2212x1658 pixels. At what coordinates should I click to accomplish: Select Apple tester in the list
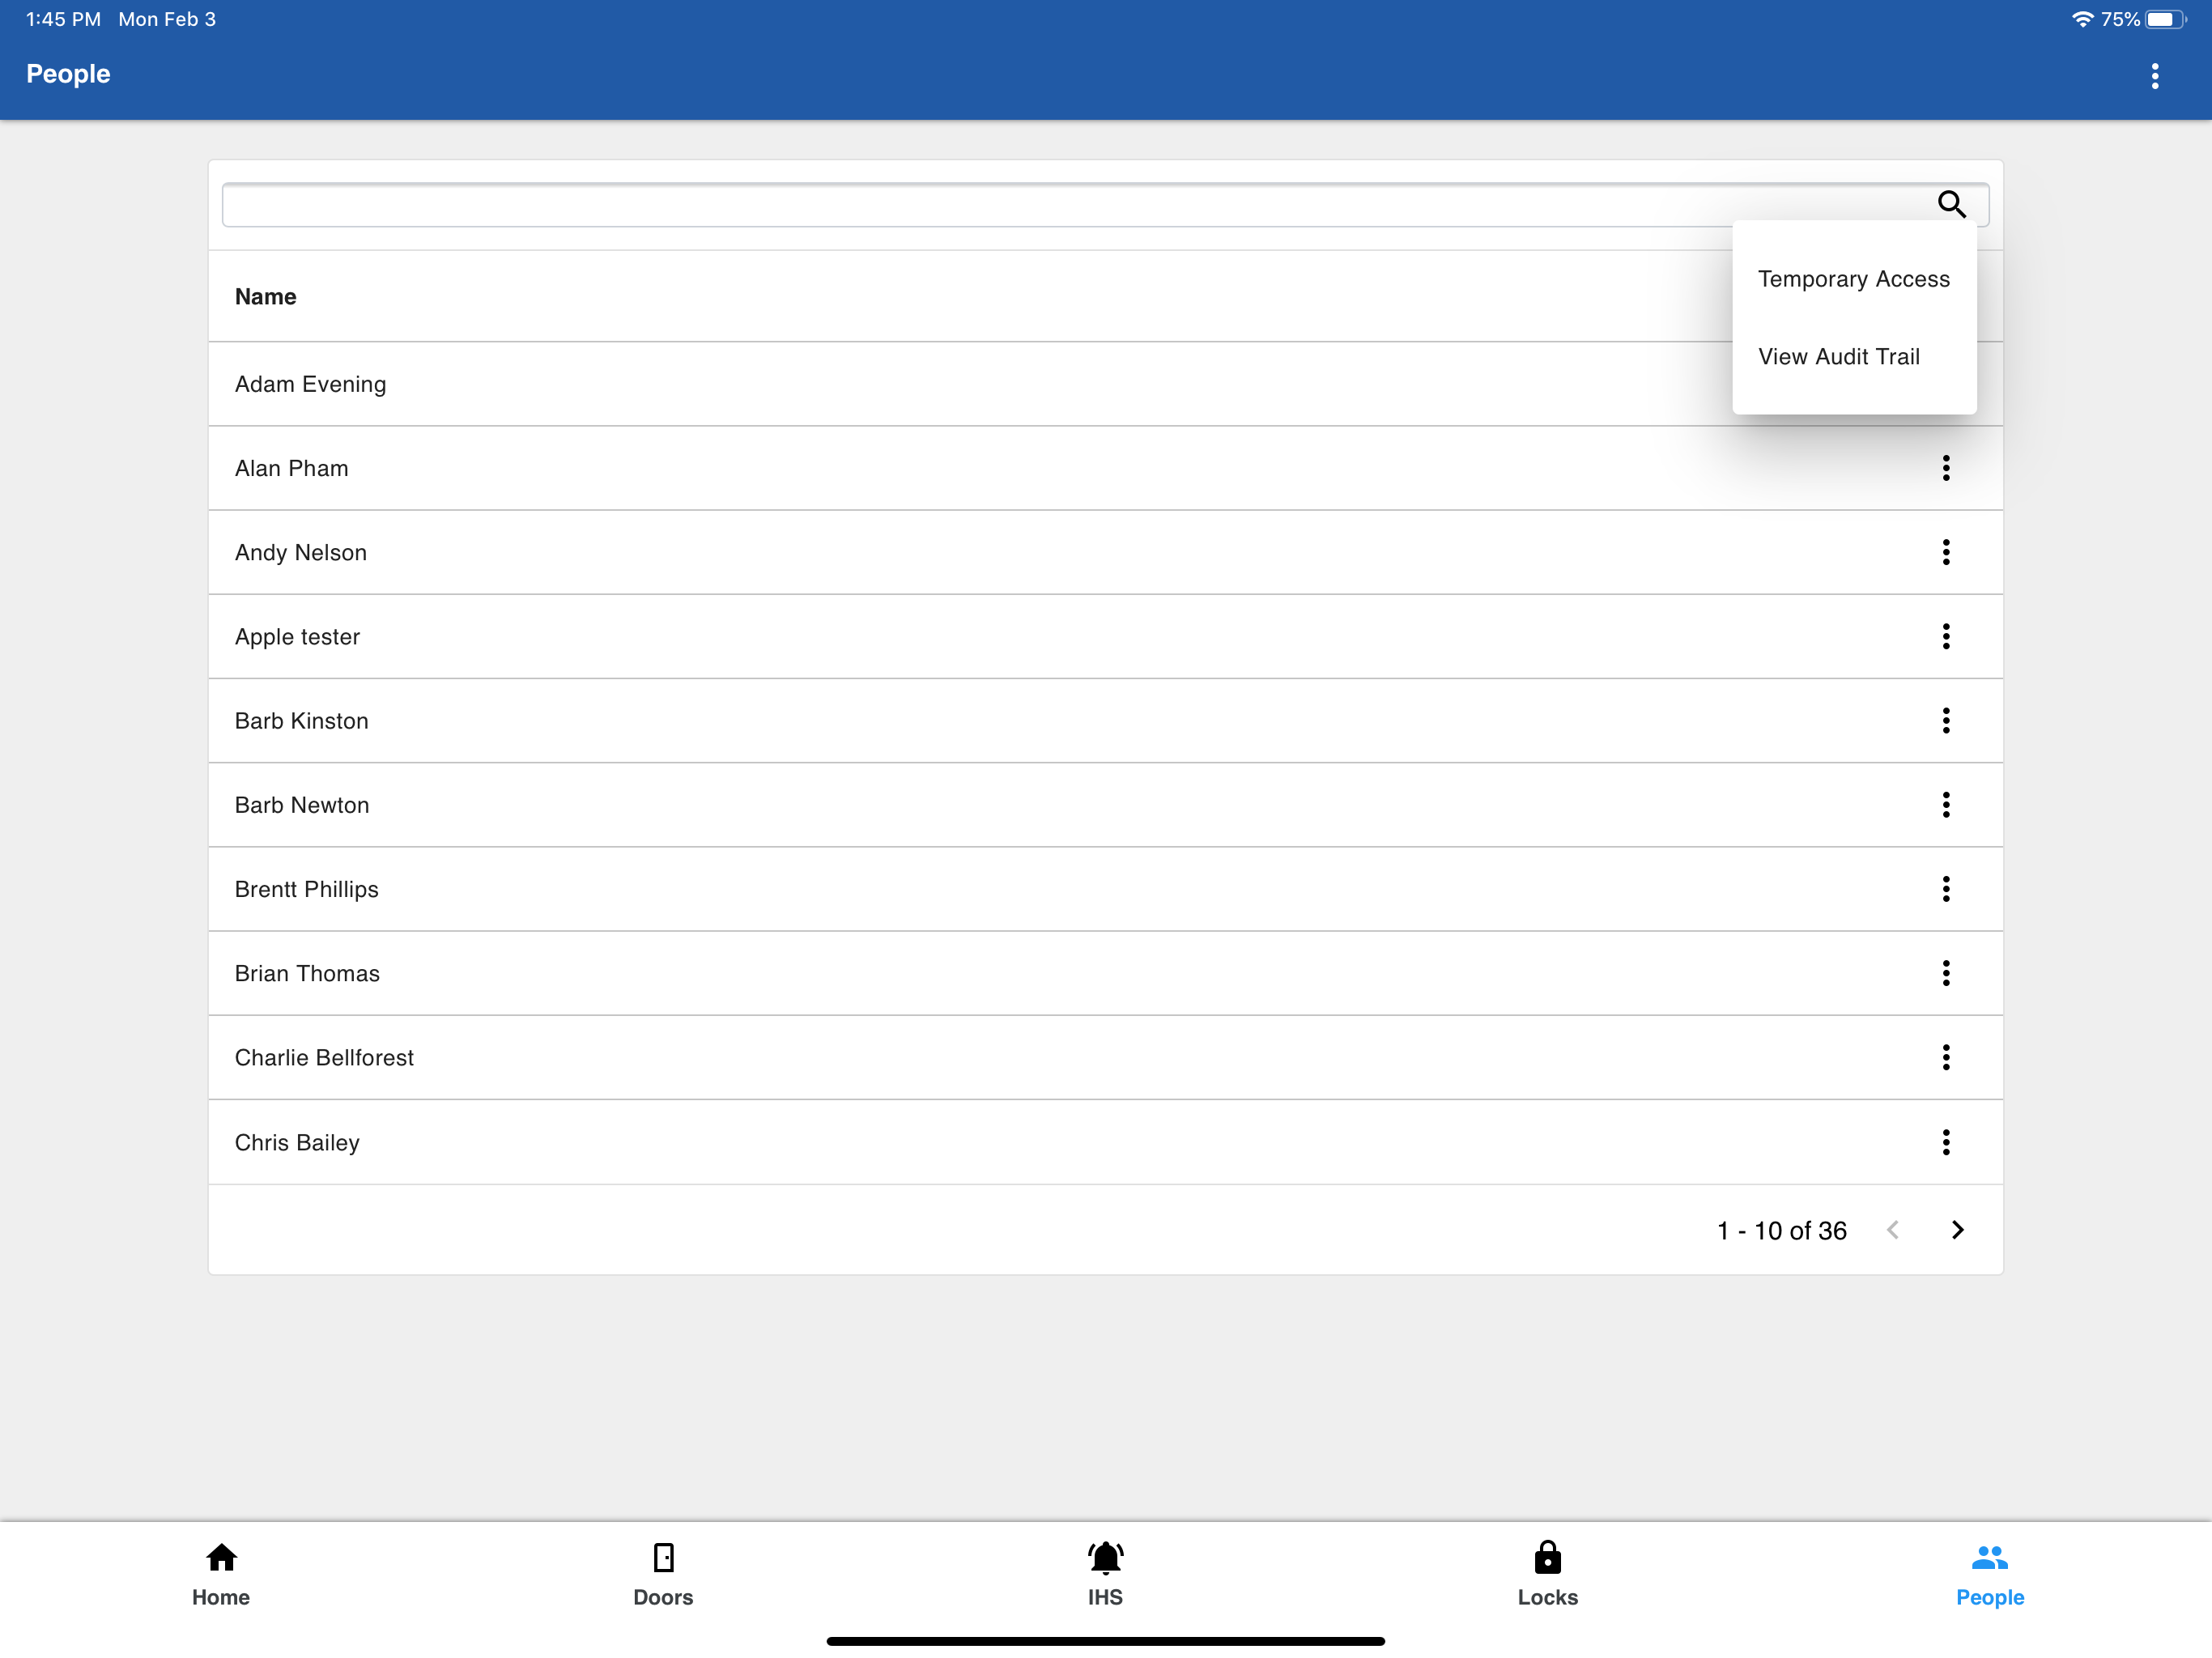click(x=1105, y=636)
